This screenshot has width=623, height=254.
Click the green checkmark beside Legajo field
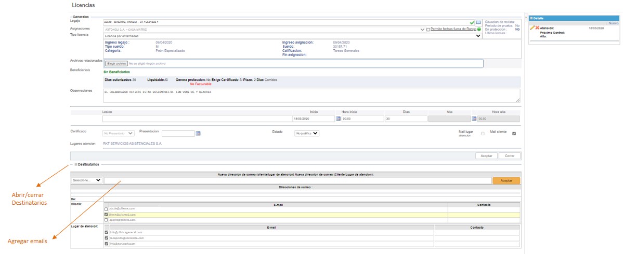click(472, 22)
